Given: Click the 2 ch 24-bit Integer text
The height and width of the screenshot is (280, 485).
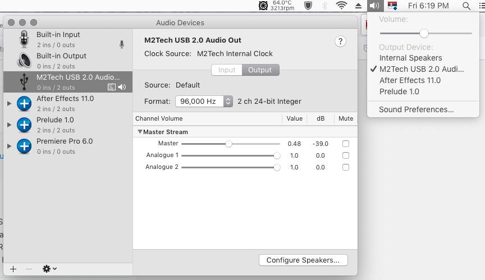Looking at the screenshot, I should coord(269,102).
